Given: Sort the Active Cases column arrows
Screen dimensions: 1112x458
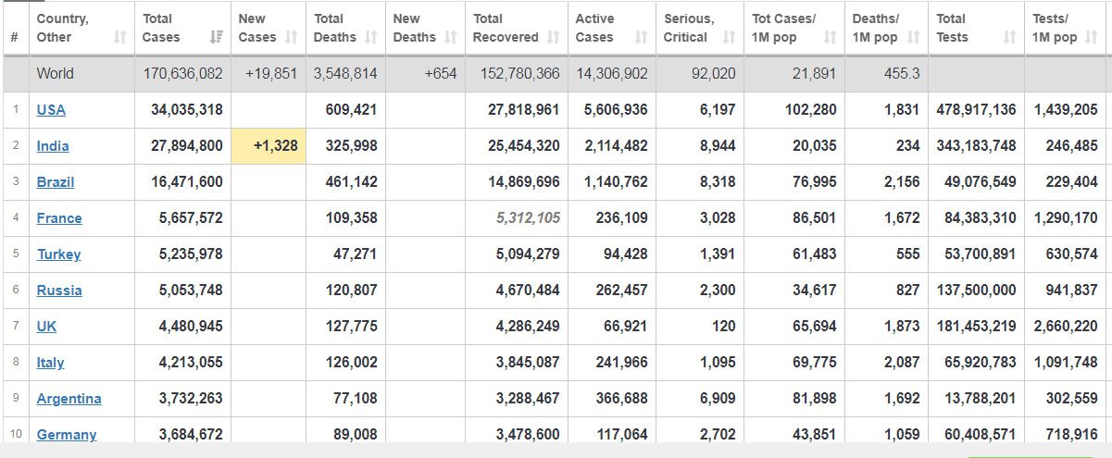Looking at the screenshot, I should click(642, 37).
